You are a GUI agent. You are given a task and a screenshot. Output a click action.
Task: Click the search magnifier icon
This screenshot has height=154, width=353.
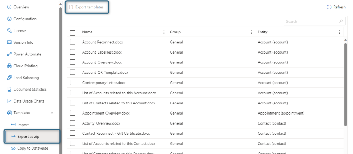(341, 21)
